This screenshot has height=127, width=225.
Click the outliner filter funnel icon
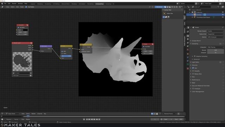218,7
